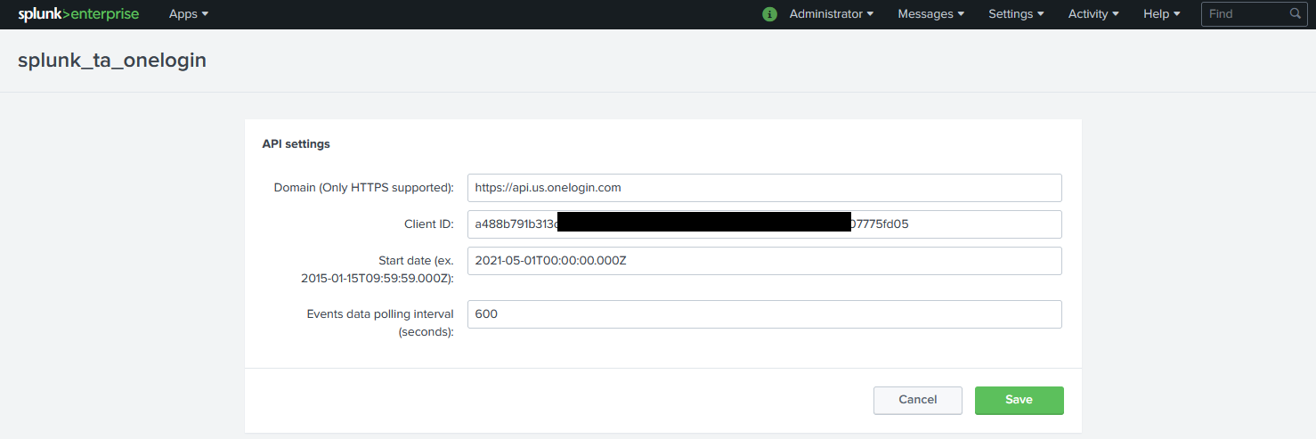Open the Help menu
Image resolution: width=1316 pixels, height=439 pixels.
click(1162, 14)
